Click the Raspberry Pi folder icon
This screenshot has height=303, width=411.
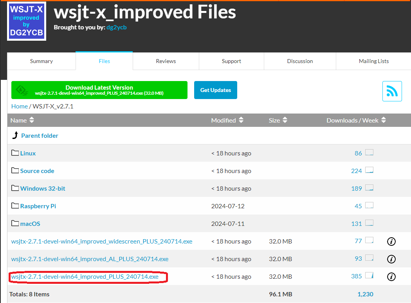click(x=15, y=206)
